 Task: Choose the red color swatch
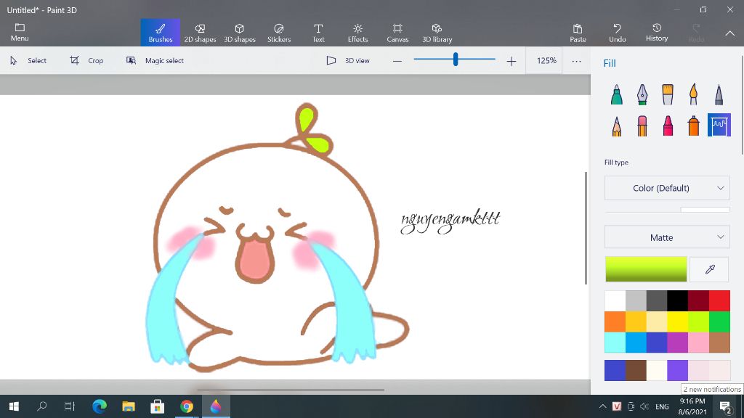pyautogui.click(x=719, y=301)
